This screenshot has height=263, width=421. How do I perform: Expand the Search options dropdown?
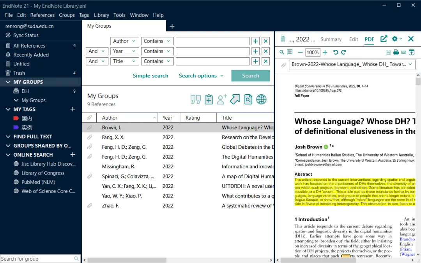click(201, 76)
